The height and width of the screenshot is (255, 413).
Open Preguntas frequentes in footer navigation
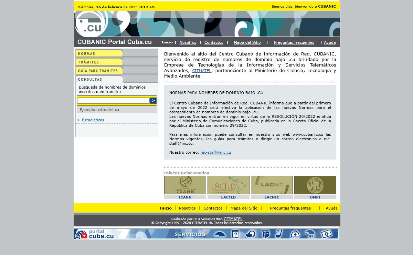pyautogui.click(x=290, y=208)
